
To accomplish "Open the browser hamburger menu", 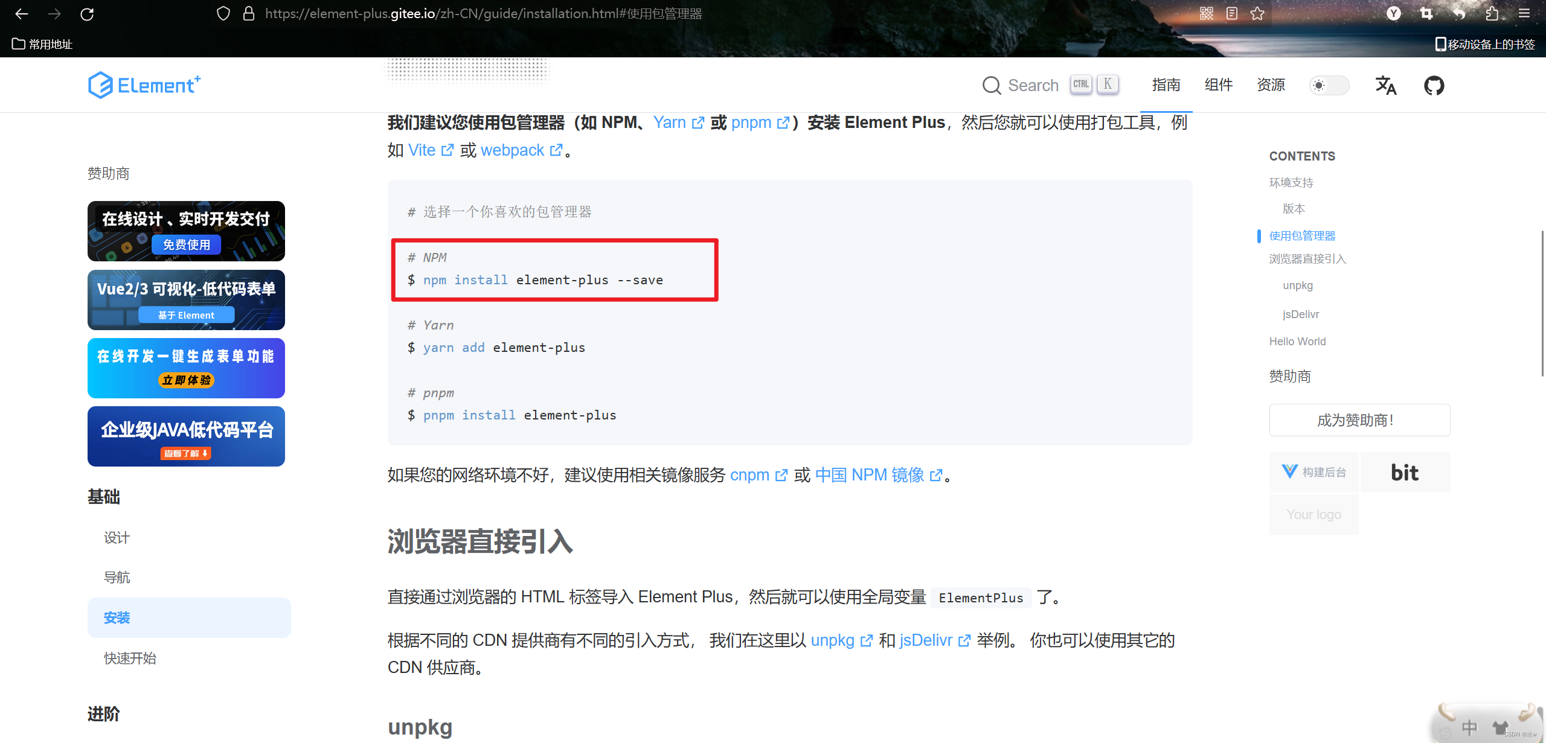I will coord(1524,13).
